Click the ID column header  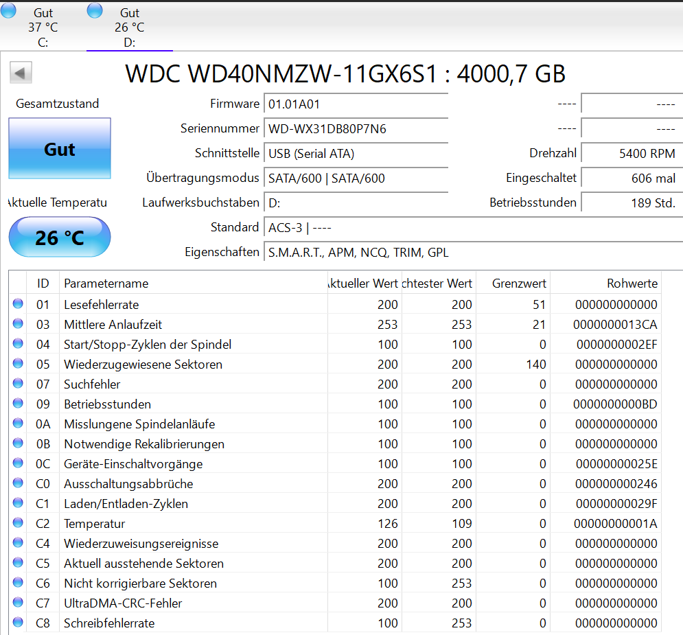coord(43,284)
